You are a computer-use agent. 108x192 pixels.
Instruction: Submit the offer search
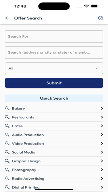point(54,83)
